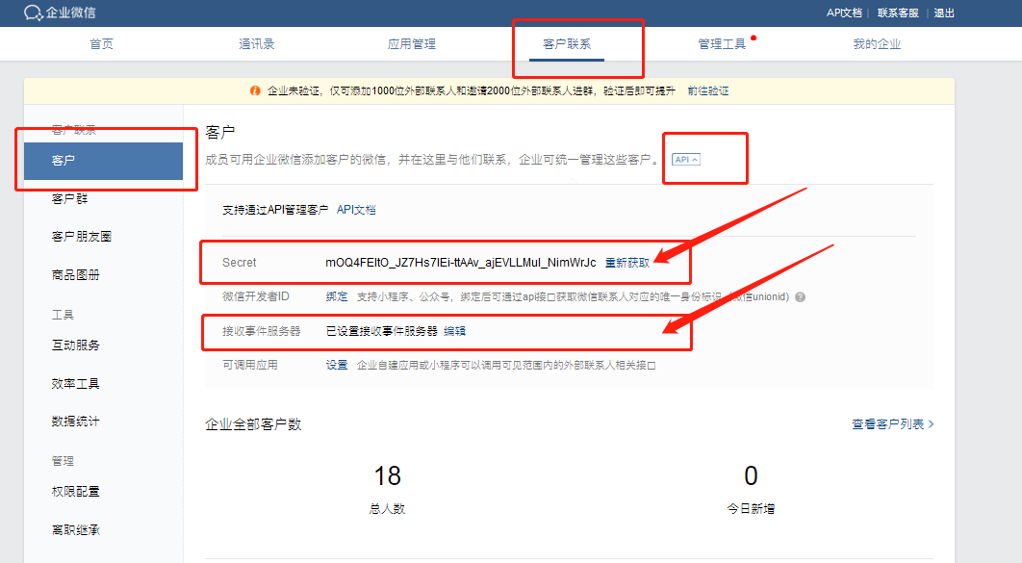Click the 今日新增 count 0
Screen dimensions: 1022x563
point(751,476)
